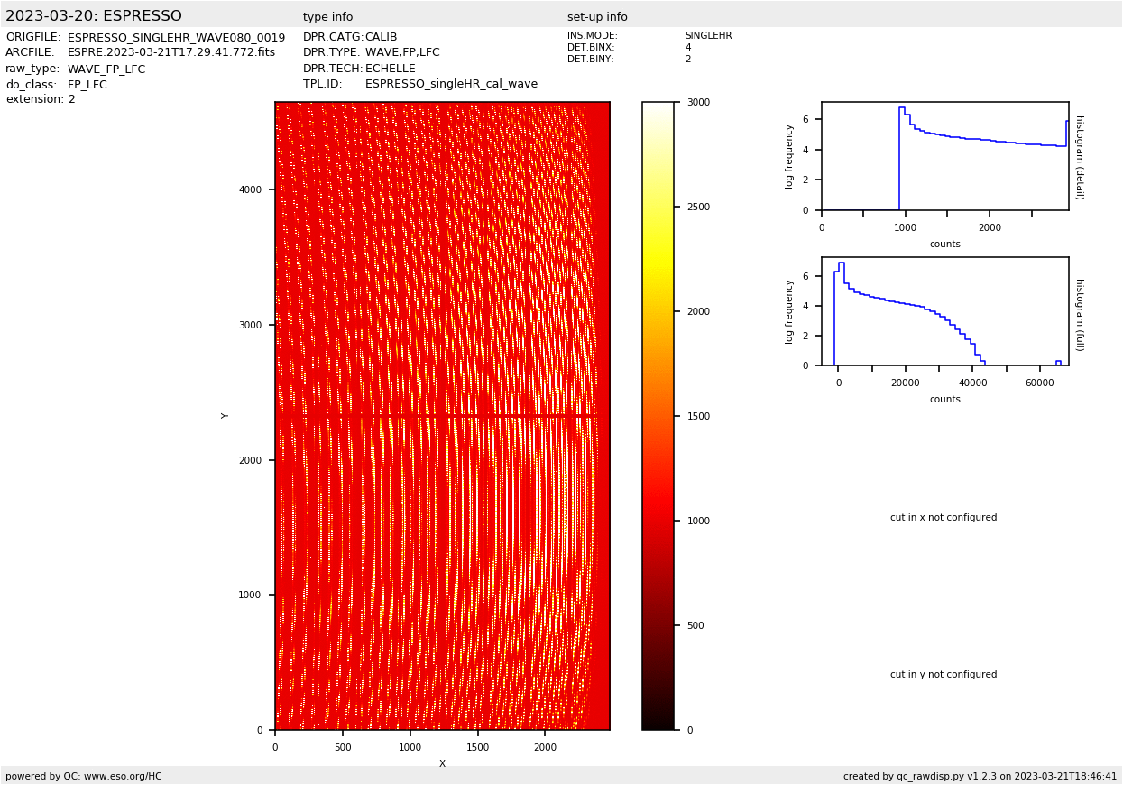The height and width of the screenshot is (785, 1123).
Task: Select the ORIGFILE filename text
Action: [176, 38]
